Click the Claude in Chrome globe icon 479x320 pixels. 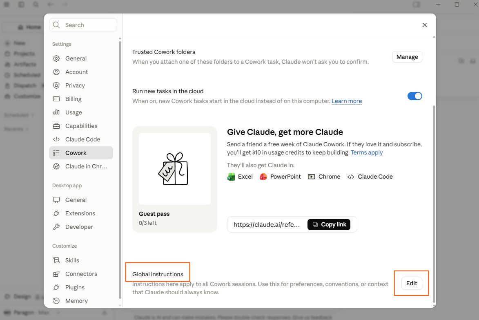click(56, 166)
